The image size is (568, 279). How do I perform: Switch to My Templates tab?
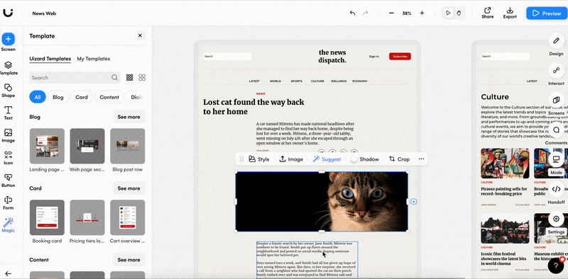tap(94, 59)
